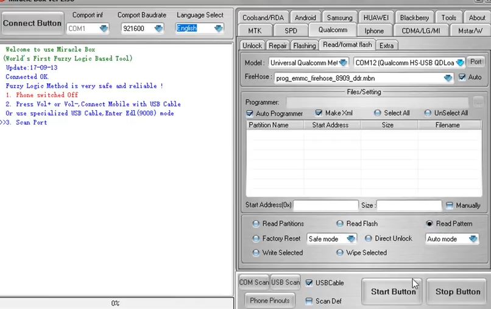Switch to the HUAWEI tab
The height and width of the screenshot is (309, 491).
(x=376, y=18)
